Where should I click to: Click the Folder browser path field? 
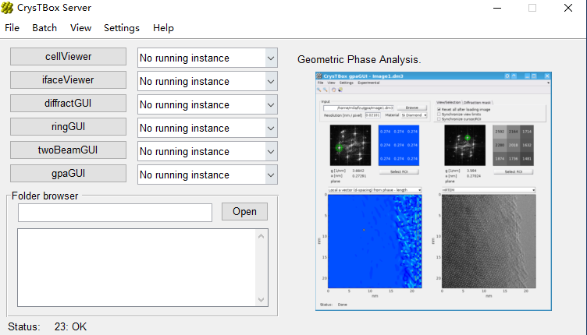pos(115,213)
